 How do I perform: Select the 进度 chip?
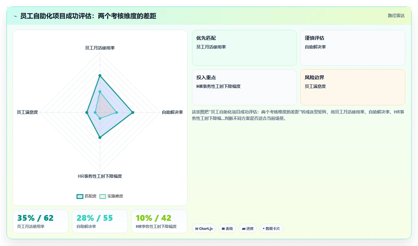click(248, 229)
